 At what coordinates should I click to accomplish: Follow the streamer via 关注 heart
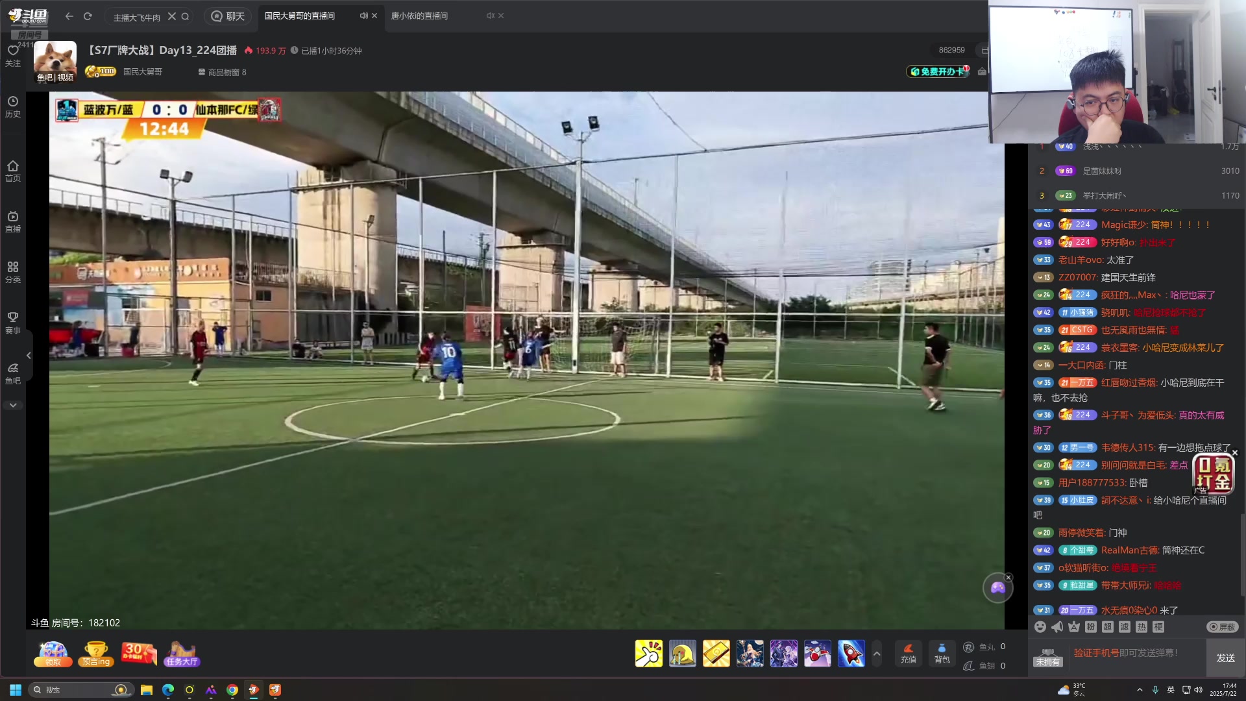point(13,56)
